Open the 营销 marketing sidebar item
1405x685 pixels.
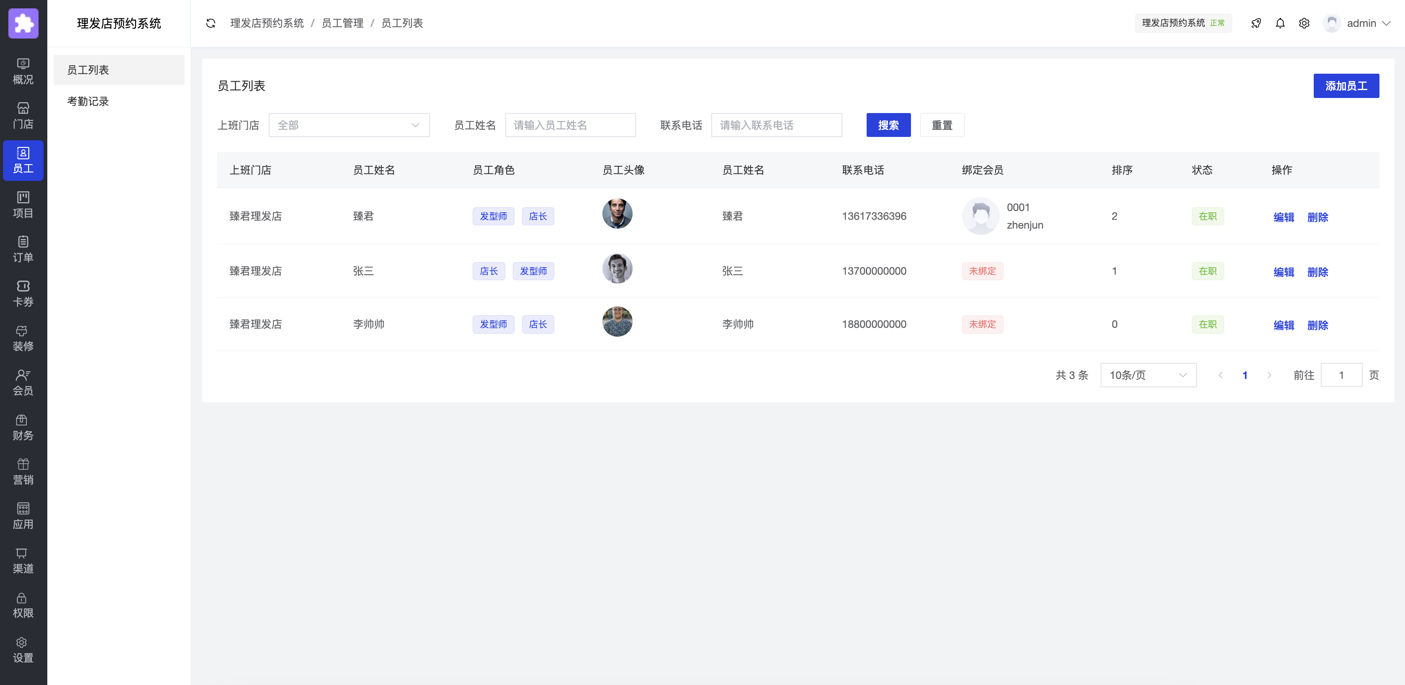[23, 472]
